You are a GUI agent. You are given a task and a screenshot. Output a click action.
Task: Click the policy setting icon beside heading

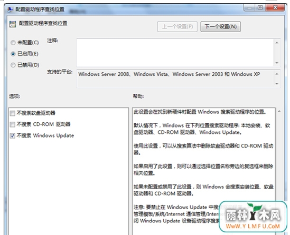click(13, 24)
